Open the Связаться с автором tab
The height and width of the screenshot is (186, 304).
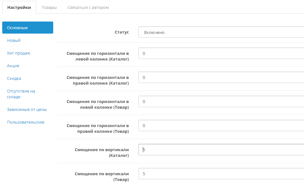tap(88, 7)
